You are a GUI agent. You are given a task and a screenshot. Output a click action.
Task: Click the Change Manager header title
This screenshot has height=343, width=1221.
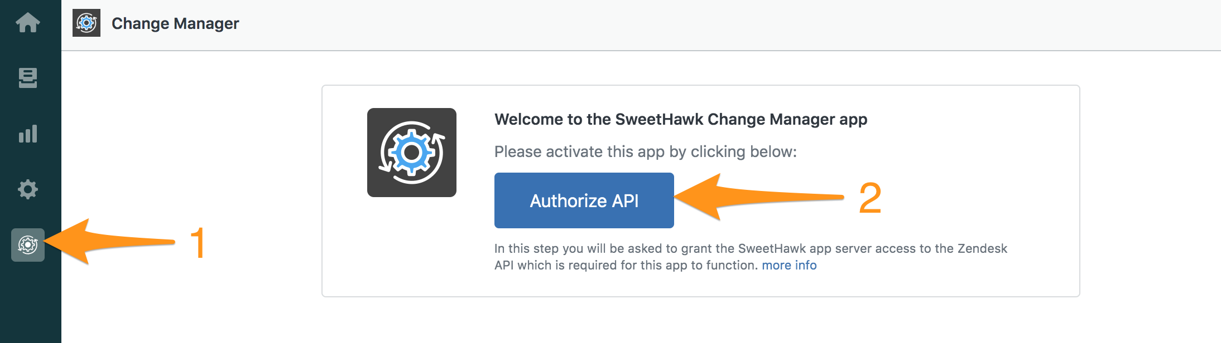(x=175, y=23)
